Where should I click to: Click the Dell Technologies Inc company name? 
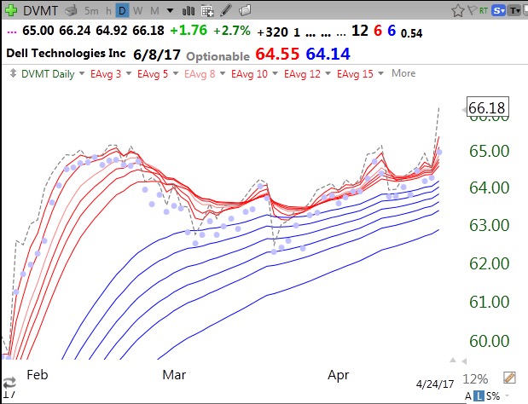click(x=66, y=53)
